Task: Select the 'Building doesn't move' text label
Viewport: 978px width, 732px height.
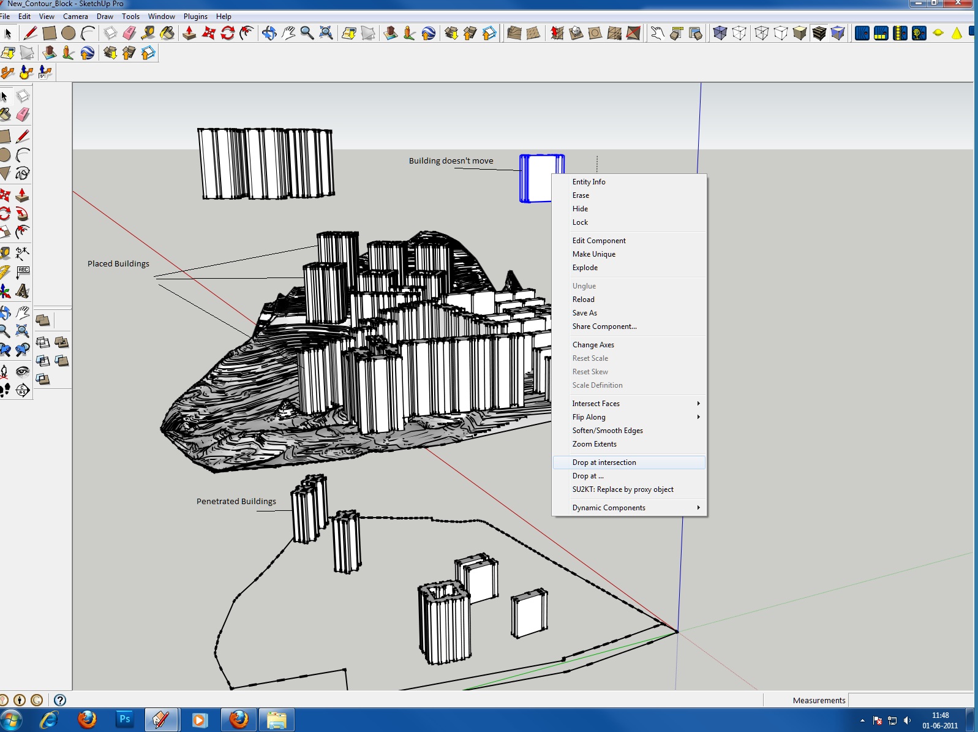Action: tap(451, 161)
